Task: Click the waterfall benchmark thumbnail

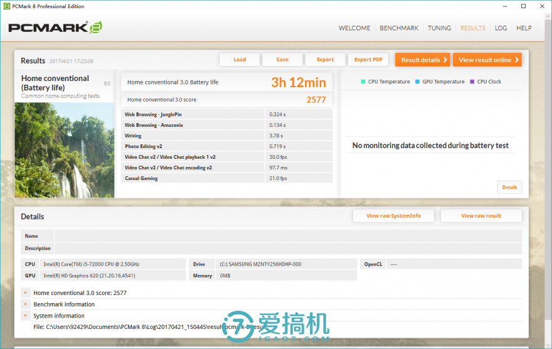Action: click(65, 150)
